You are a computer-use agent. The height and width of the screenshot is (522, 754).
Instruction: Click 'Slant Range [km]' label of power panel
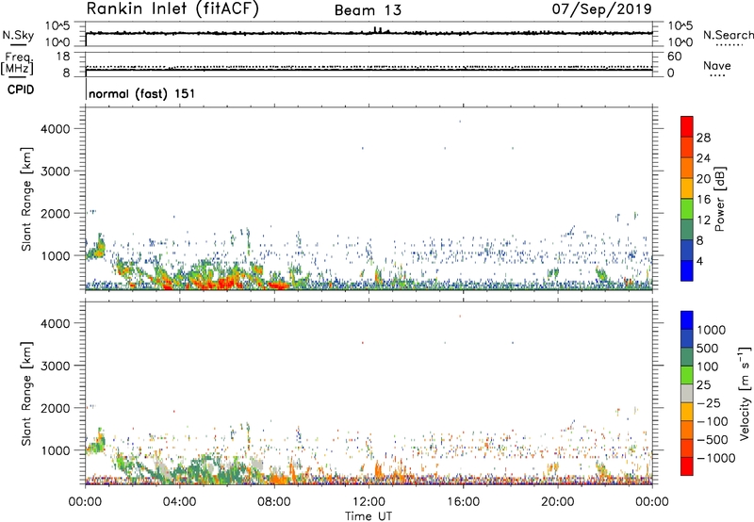tap(26, 199)
